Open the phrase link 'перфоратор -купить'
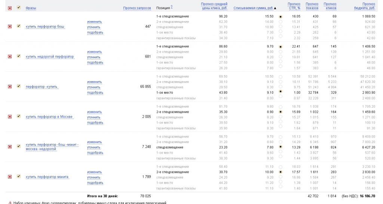Image resolution: width=383 pixels, height=204 pixels. tap(42, 87)
